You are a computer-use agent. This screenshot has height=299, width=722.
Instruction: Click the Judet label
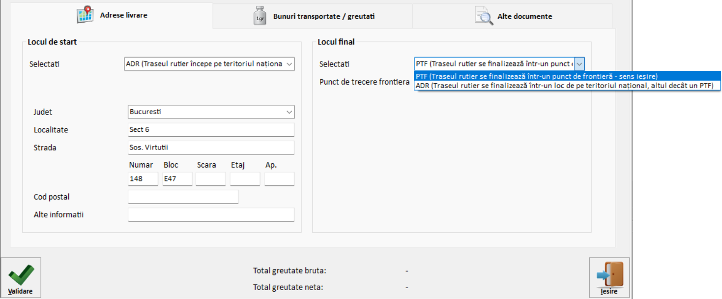point(43,112)
